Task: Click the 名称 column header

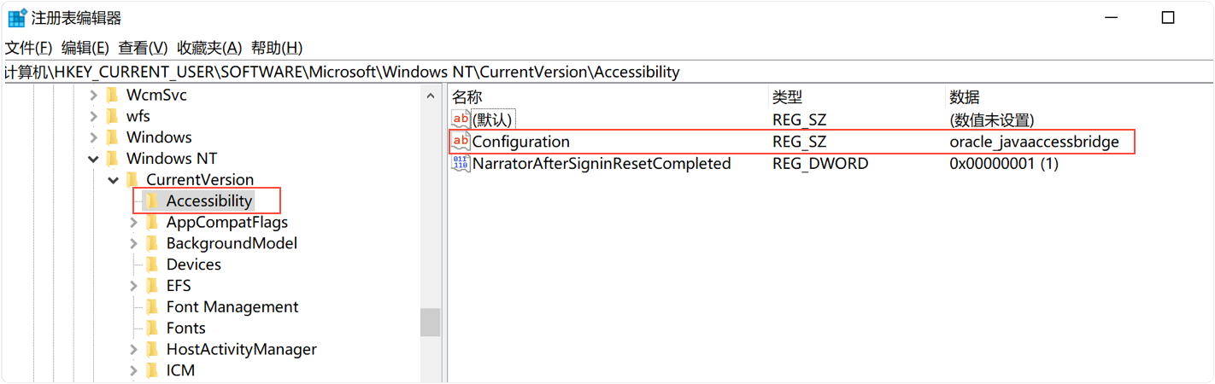Action: (467, 97)
